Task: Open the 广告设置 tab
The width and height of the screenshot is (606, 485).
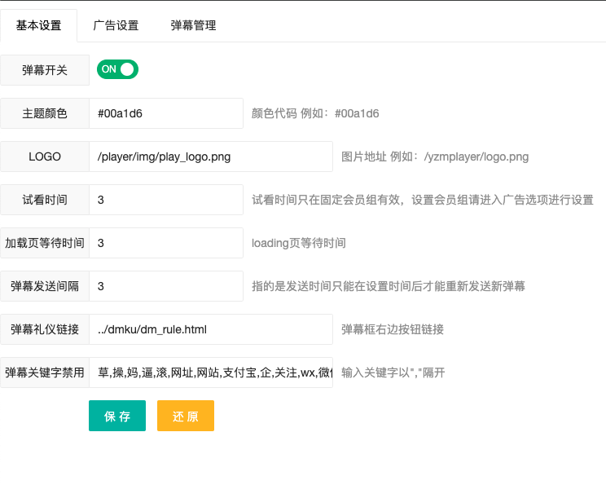Action: [x=116, y=25]
